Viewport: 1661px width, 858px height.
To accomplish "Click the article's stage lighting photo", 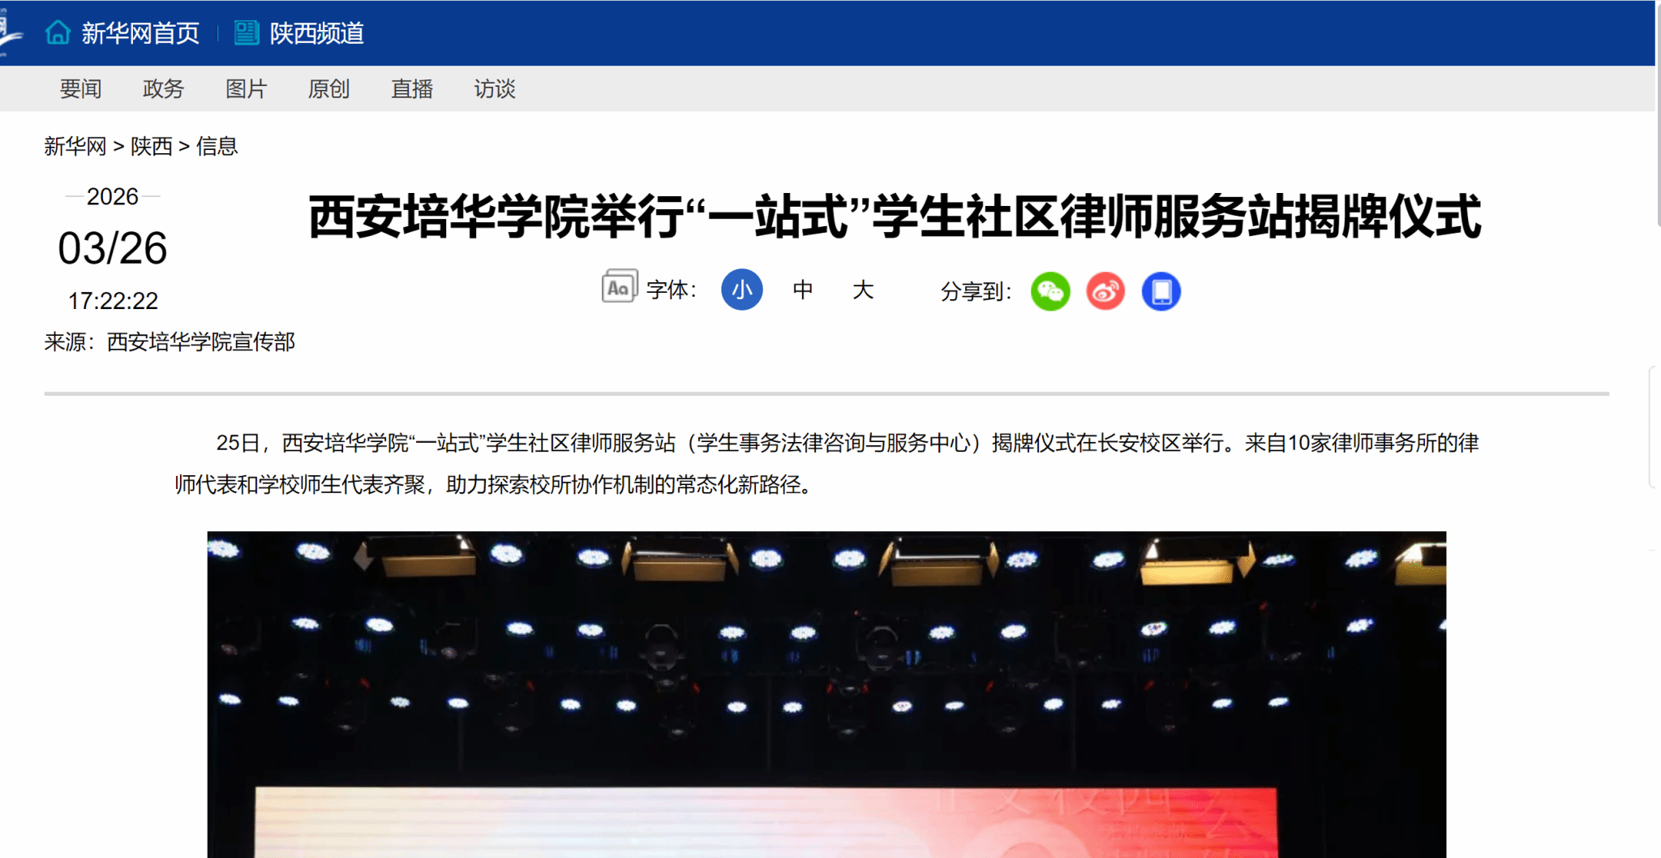I will point(826,694).
